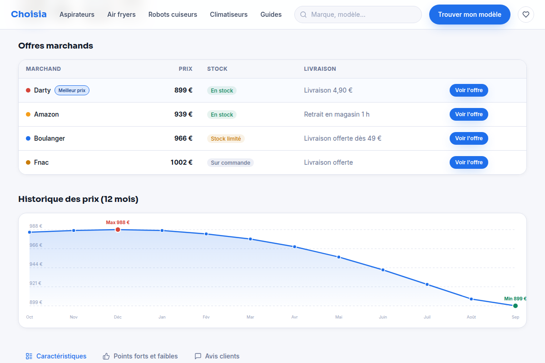Screen dimensions: 545x363
Task: Go to Air fryers category
Action: click(121, 15)
